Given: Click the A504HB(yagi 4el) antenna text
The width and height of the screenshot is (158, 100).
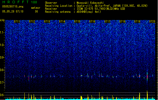Looking at the screenshot, I should click(89, 12).
